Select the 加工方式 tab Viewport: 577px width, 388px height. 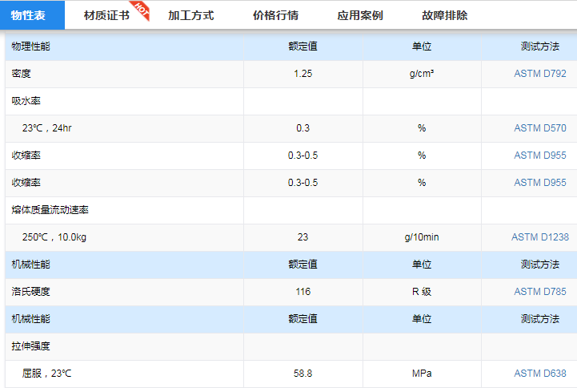tap(191, 15)
